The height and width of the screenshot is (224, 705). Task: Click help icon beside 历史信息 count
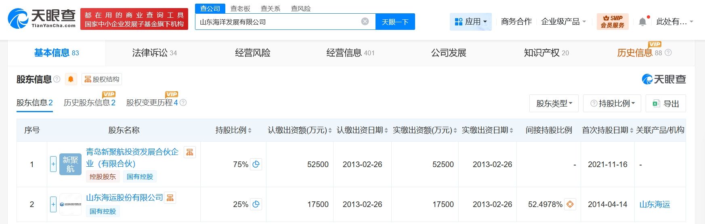pyautogui.click(x=668, y=53)
